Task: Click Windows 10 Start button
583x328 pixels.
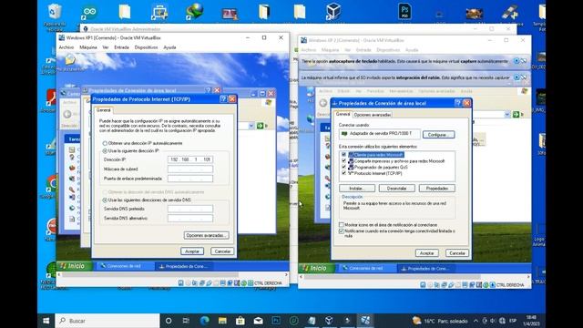Action: [x=46, y=321]
